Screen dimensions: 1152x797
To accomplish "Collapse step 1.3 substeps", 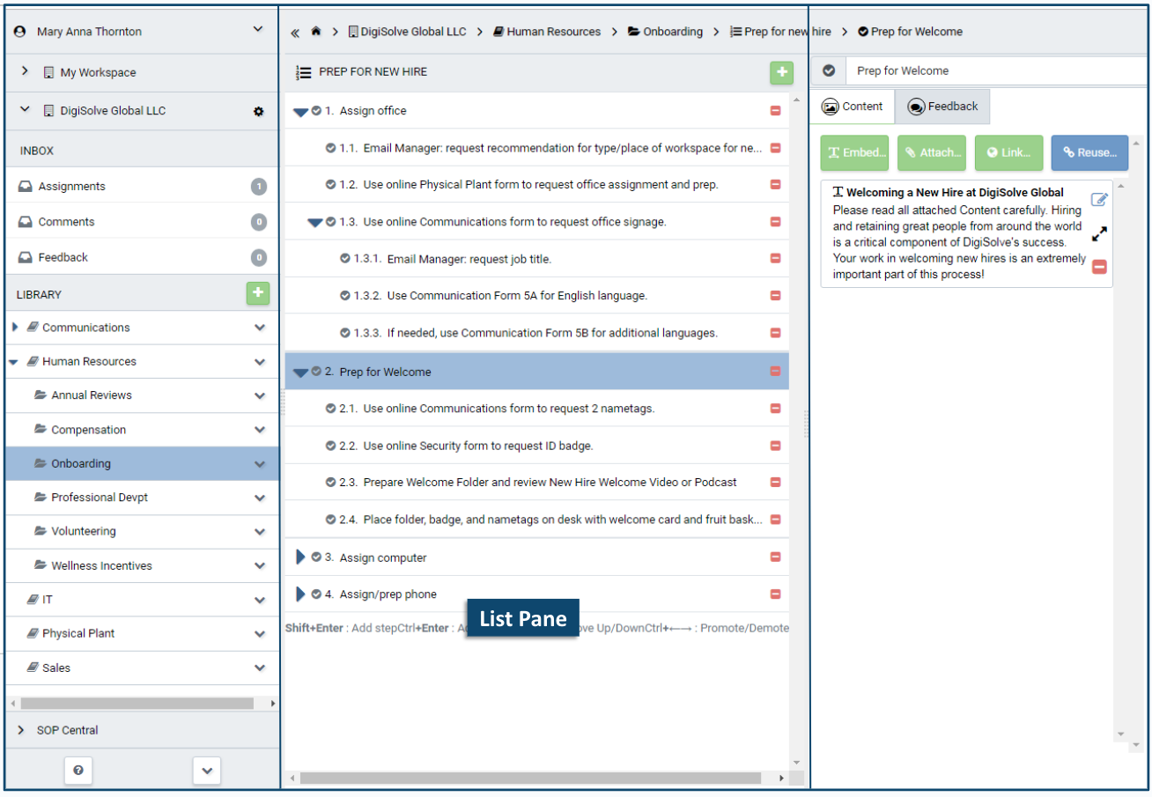I will coord(315,223).
